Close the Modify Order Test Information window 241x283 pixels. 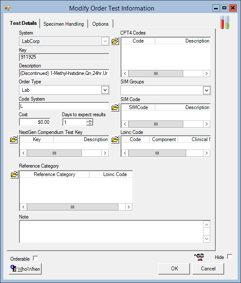point(233,8)
